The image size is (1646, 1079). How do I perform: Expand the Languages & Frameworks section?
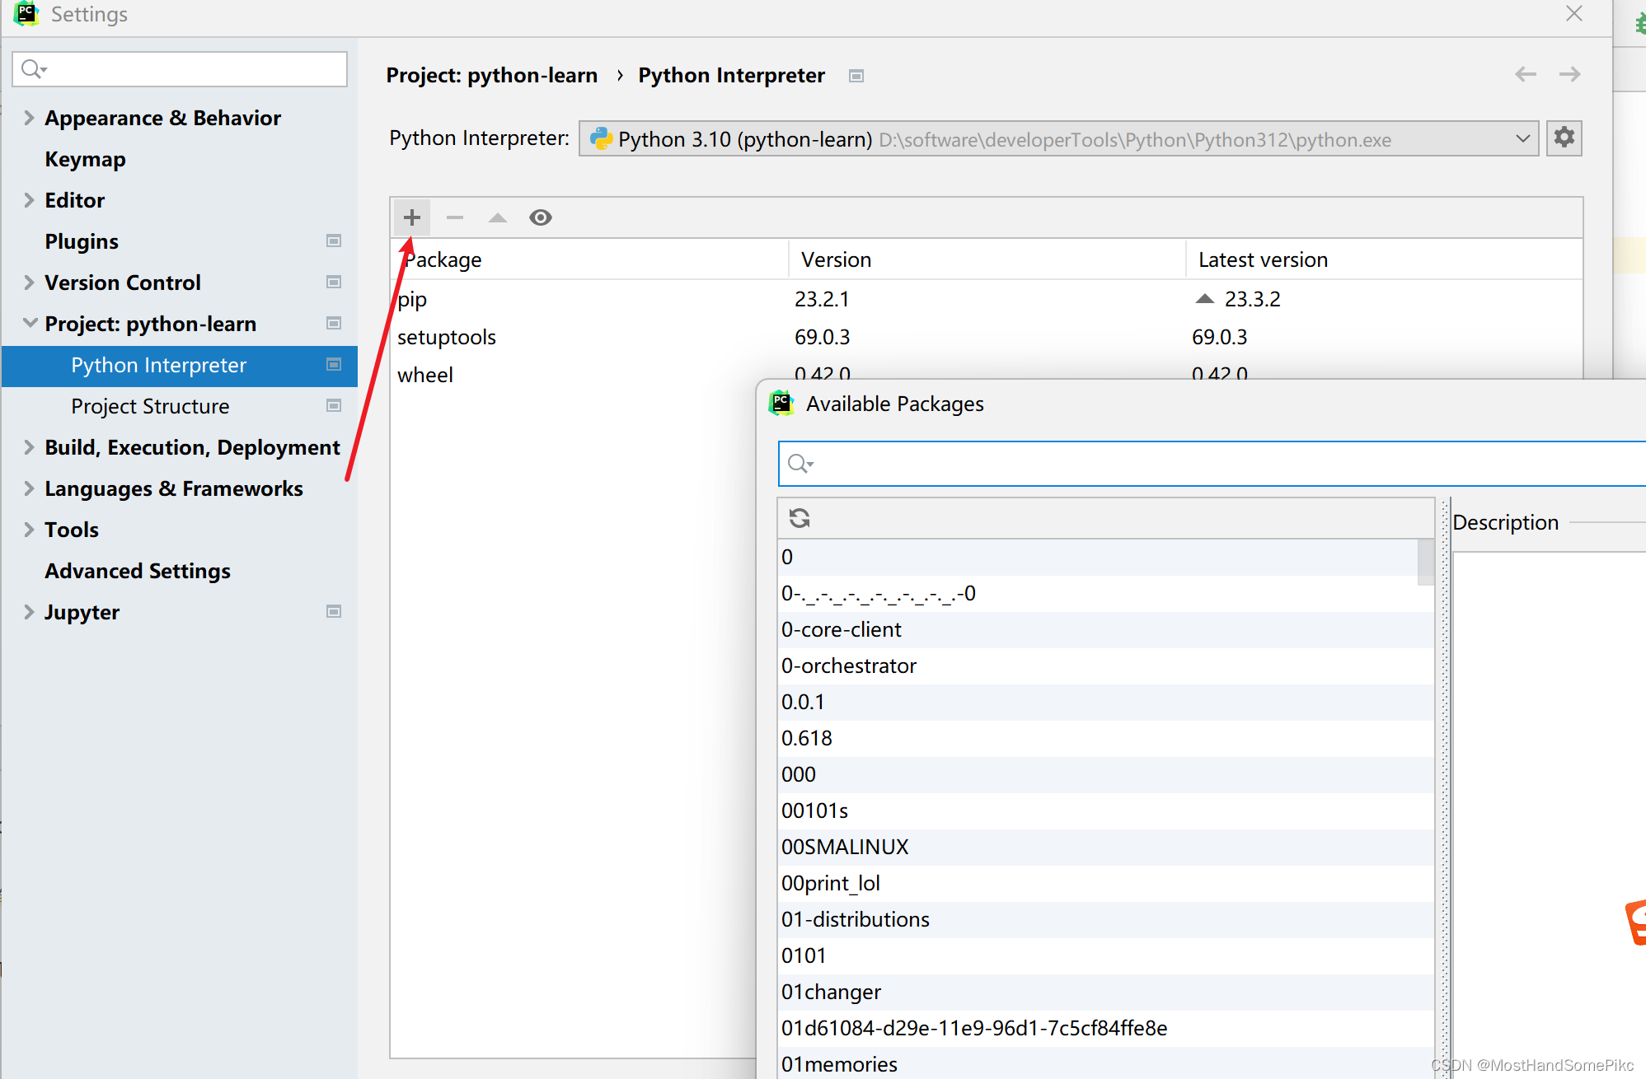point(29,488)
